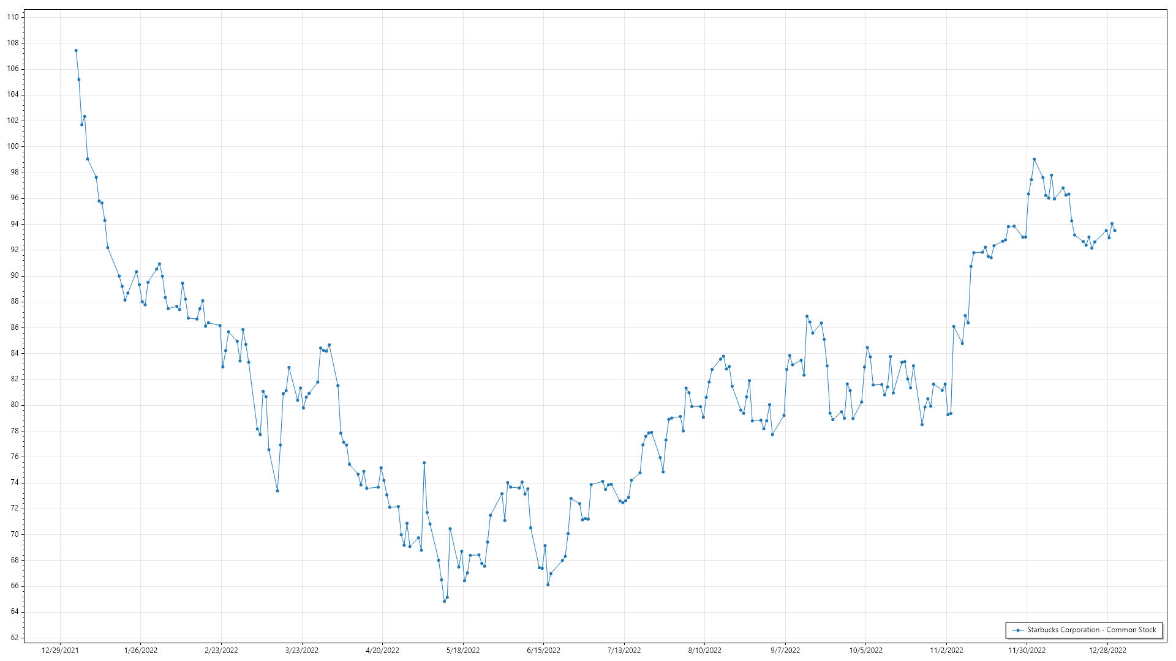
Task: Click the early May spike point near 75.5
Action: 424,463
